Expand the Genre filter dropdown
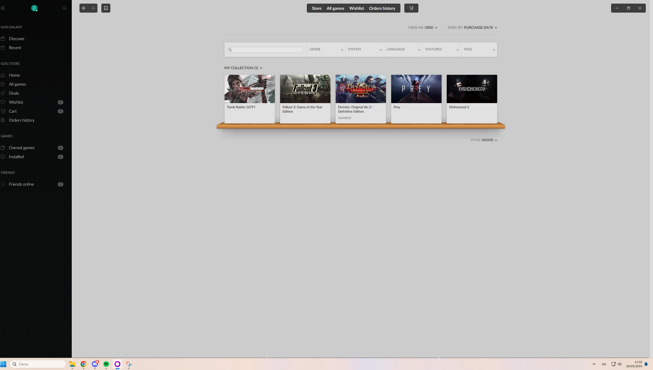The height and width of the screenshot is (370, 653). tap(326, 50)
